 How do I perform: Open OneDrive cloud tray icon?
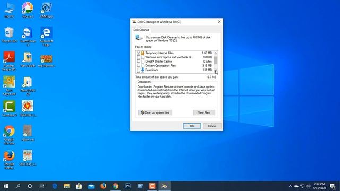(296, 186)
